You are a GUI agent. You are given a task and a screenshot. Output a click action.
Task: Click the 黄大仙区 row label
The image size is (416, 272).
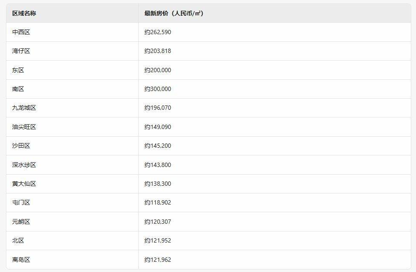tap(24, 184)
